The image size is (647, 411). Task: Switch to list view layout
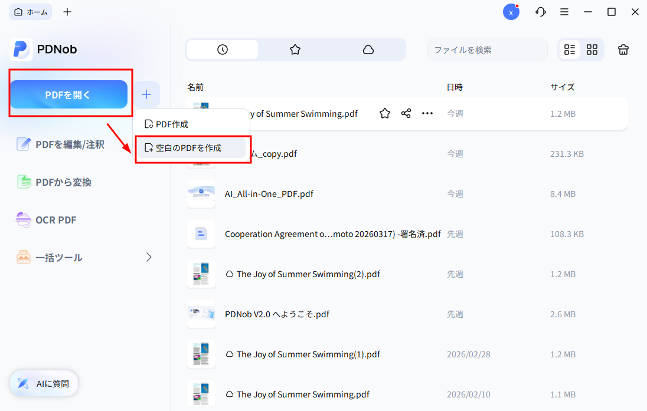(x=570, y=50)
